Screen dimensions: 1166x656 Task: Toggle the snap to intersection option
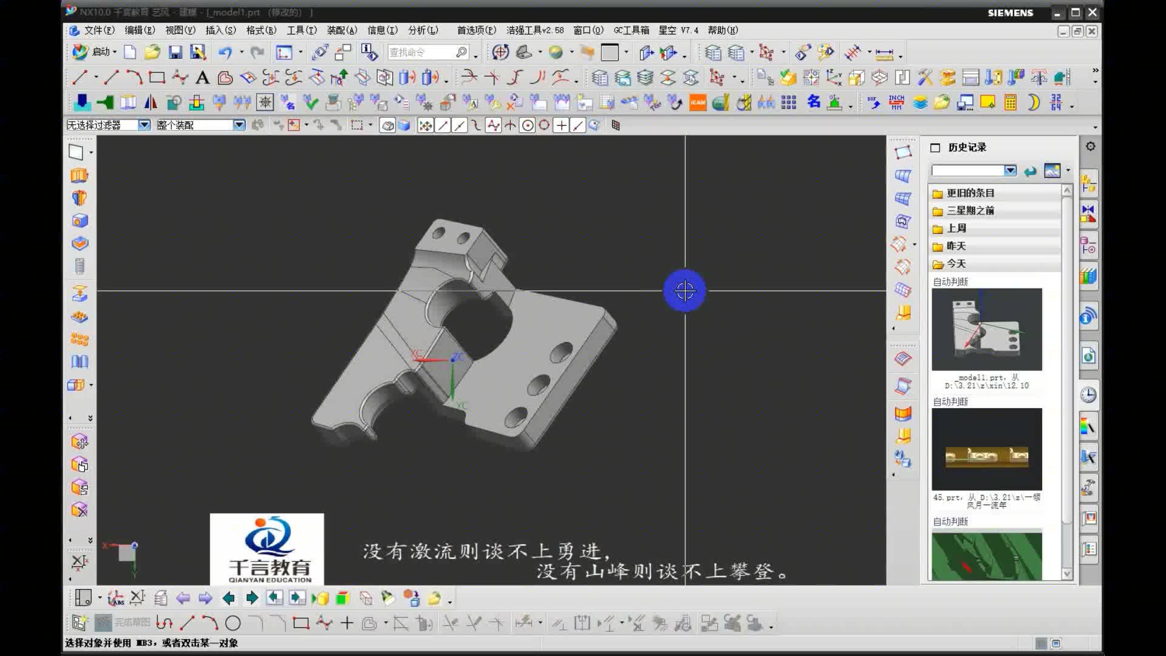click(510, 125)
